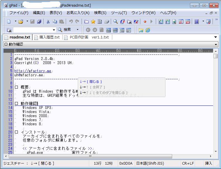Open the ファイル(F) menu
The height and width of the screenshot is (169, 221).
pyautogui.click(x=19, y=13)
